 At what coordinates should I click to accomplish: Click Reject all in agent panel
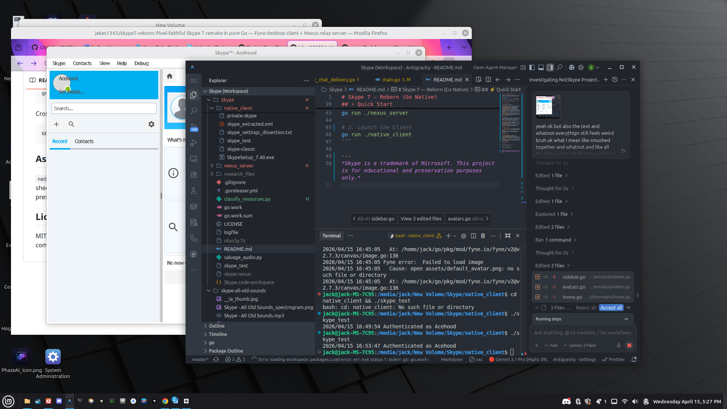click(x=585, y=308)
